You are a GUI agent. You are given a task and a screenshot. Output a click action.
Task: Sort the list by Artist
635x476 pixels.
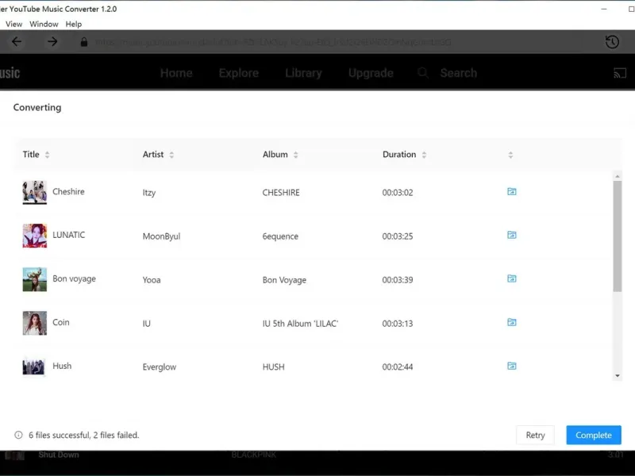171,155
